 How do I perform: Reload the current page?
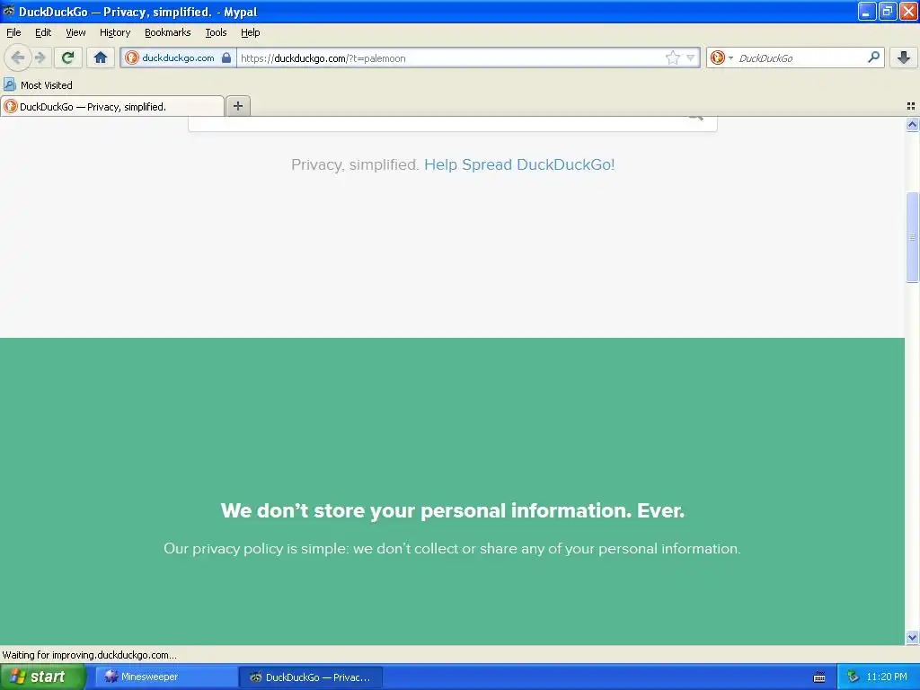pyautogui.click(x=68, y=57)
